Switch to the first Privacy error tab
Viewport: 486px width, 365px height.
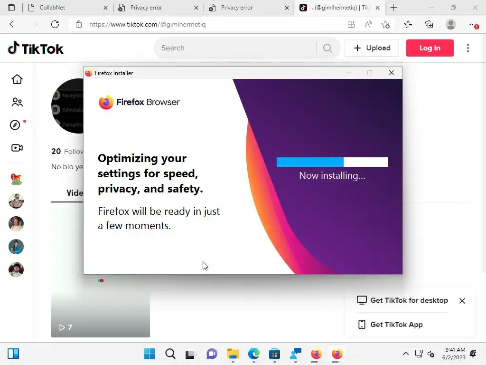pyautogui.click(x=158, y=8)
